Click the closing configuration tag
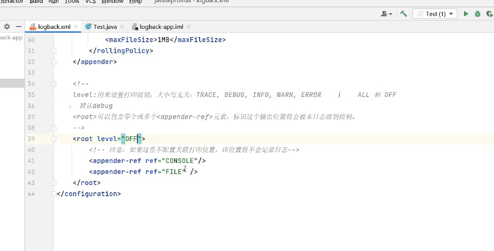This screenshot has width=494, height=251. (x=88, y=194)
